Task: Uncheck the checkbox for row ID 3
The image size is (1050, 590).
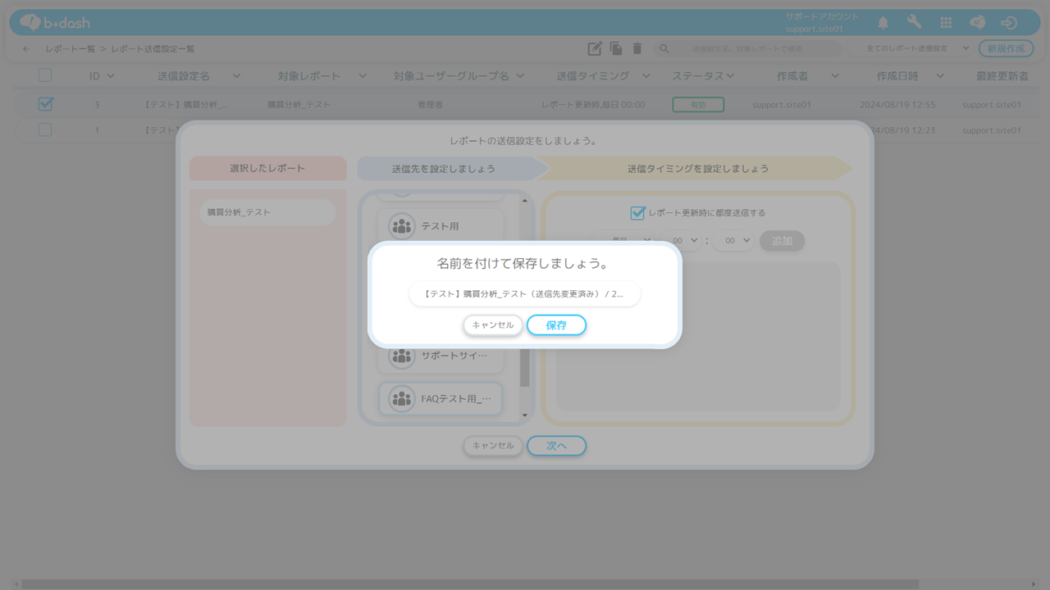Action: click(x=45, y=104)
